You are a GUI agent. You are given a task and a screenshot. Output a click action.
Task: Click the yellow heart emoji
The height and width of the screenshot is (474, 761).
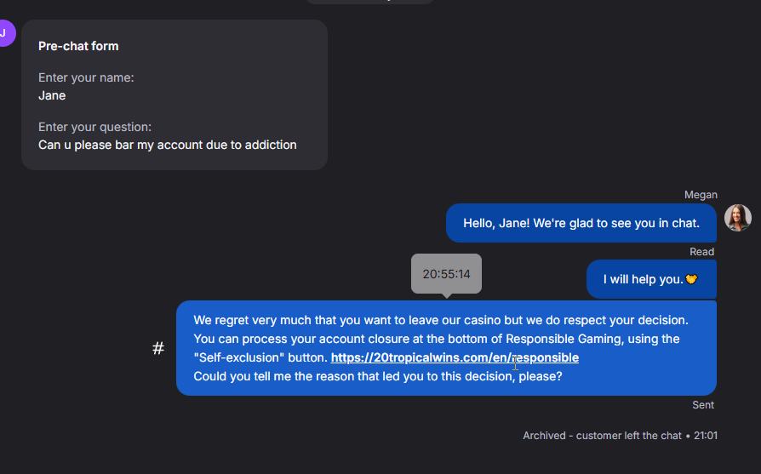(691, 279)
